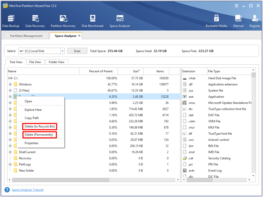Click the .msu extension icon
The image size is (263, 197).
[185, 103]
